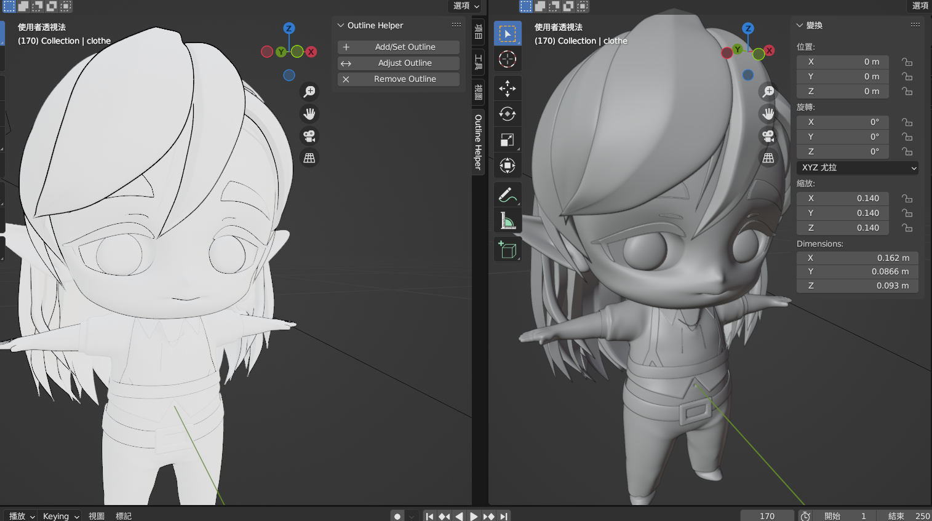Screen dimensions: 932x521
Task: Switch to the 工具 sidebar tab
Action: tap(478, 62)
